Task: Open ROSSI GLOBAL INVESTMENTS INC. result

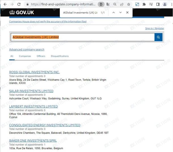Action: coord(34,72)
